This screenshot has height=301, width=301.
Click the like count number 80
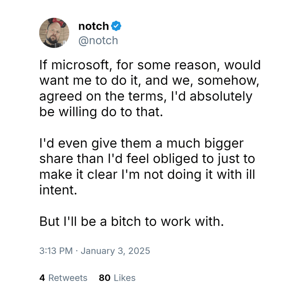click(105, 278)
